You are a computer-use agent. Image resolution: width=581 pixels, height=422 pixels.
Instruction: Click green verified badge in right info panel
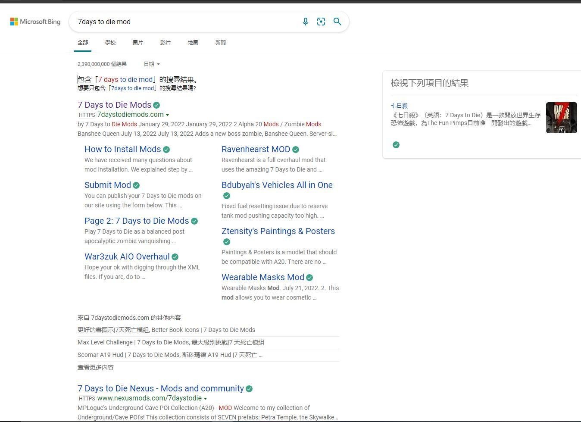[396, 145]
